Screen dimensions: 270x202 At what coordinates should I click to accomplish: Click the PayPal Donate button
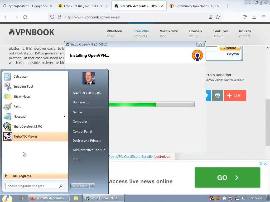(x=230, y=48)
